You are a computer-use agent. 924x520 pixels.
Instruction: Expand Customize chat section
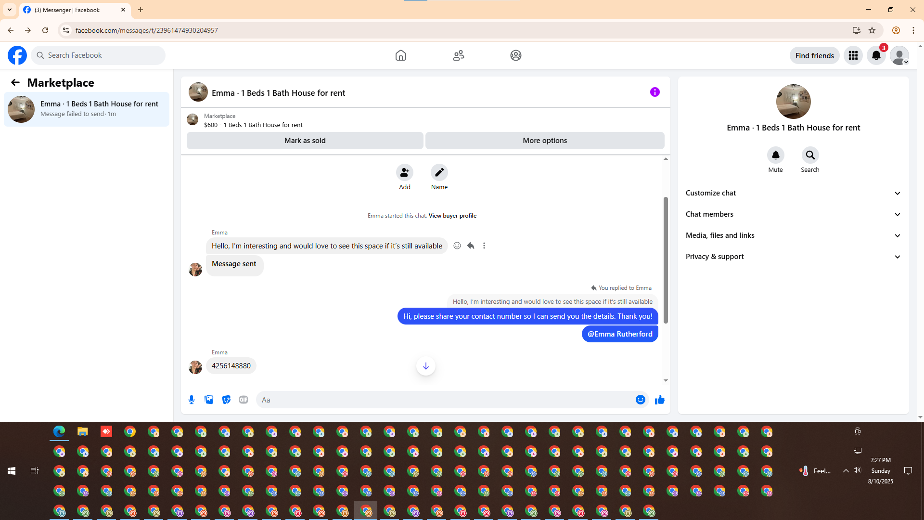click(x=793, y=193)
